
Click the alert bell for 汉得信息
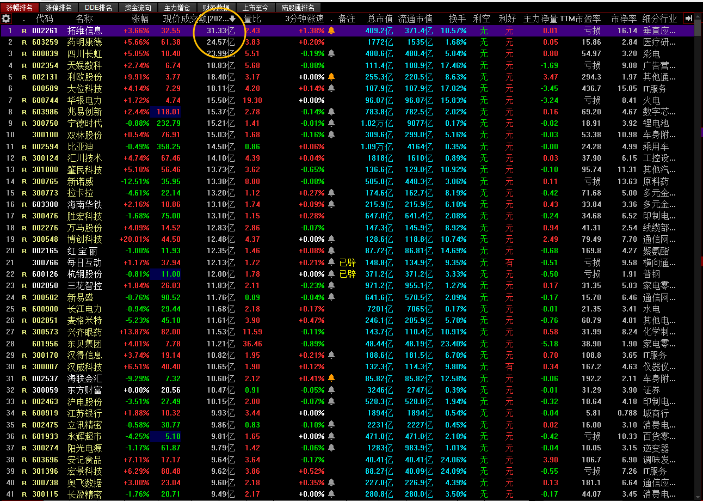point(331,355)
